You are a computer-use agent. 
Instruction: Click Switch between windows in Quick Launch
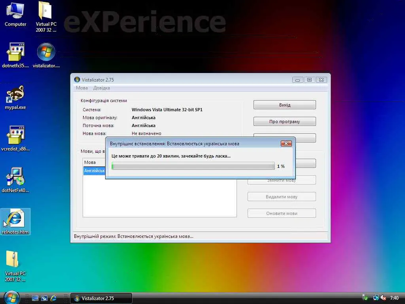(x=44, y=298)
